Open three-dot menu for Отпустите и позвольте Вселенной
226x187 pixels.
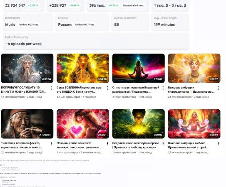[163, 88]
